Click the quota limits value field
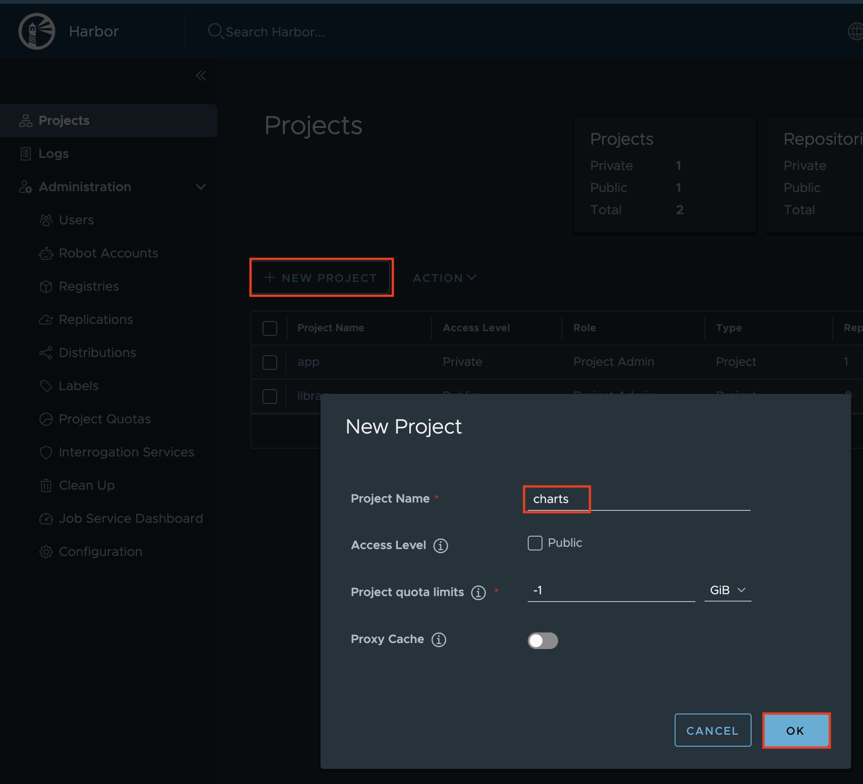 (612, 591)
